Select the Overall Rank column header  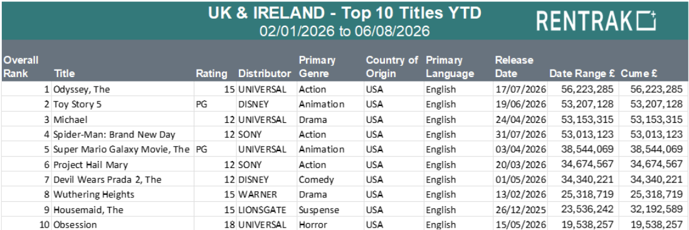click(21, 66)
